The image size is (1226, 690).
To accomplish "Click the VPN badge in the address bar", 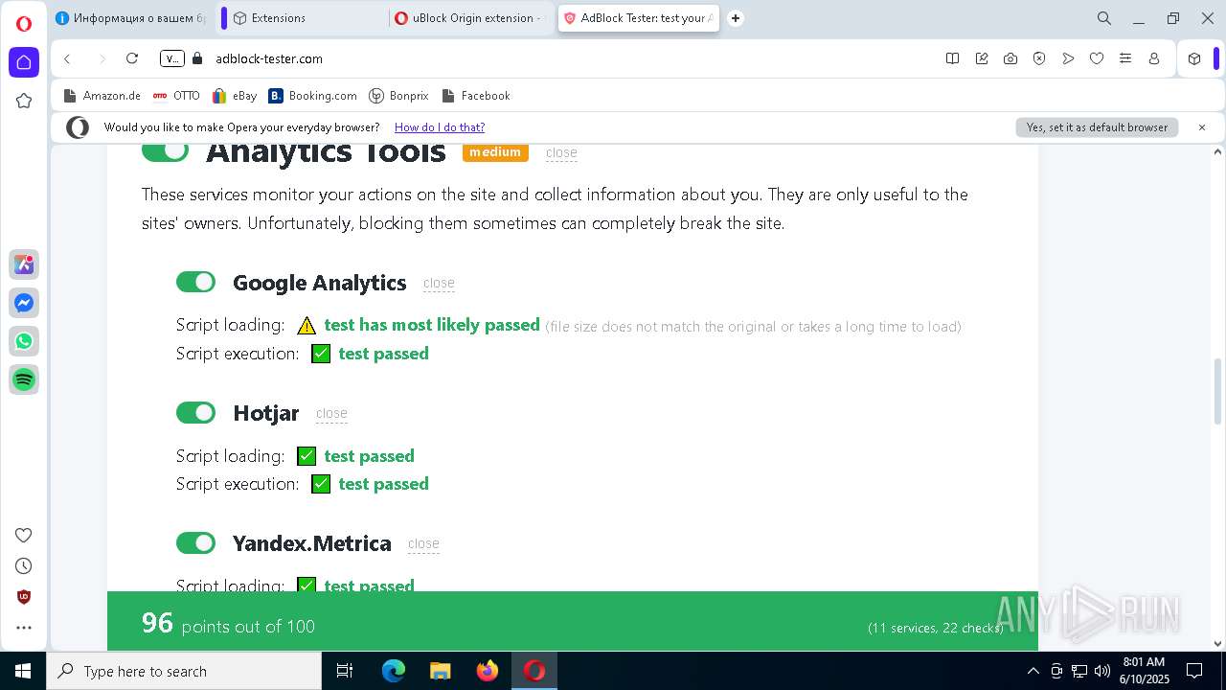I will click(172, 58).
